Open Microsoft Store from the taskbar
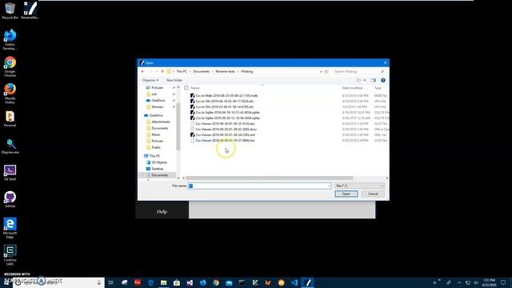This screenshot has height=288, width=512. (177, 282)
